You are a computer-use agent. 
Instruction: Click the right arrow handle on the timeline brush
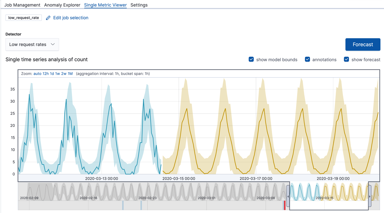tap(369, 197)
